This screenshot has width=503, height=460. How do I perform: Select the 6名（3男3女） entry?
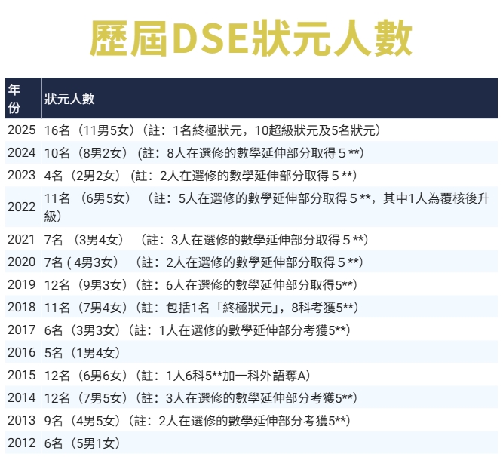270,330
